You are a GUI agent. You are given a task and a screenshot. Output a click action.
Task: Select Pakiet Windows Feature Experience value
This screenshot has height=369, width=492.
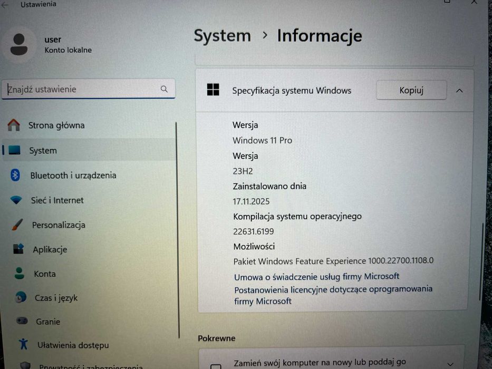coord(333,261)
